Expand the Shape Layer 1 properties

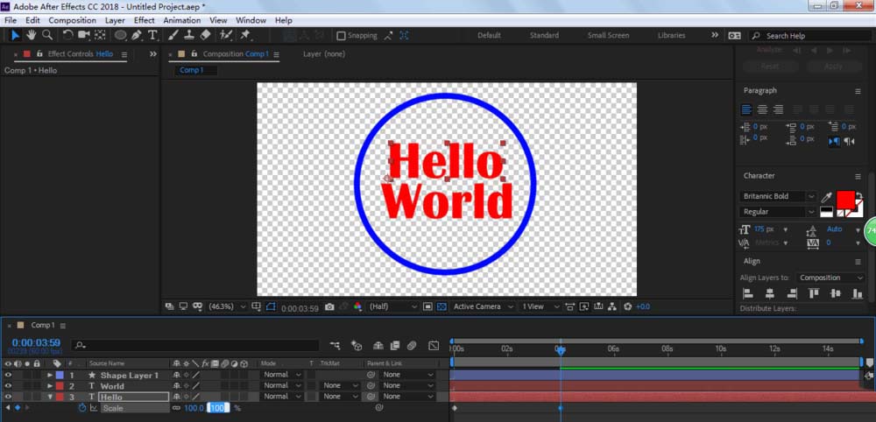[x=50, y=375]
